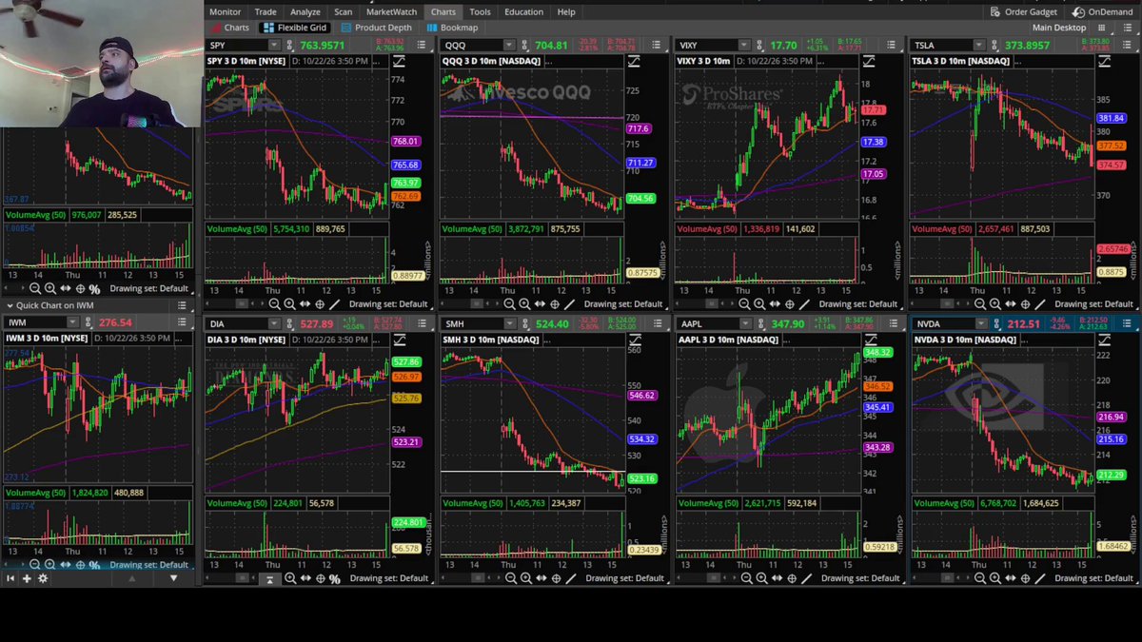Screen dimensions: 1142x642
Task: Click the plus add-gadget icon in bottom-left sidebar
Action: click(27, 578)
